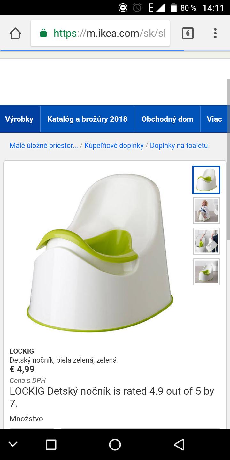Tap the Android recent apps square button
Image resolution: width=230 pixels, height=460 pixels.
click(x=51, y=444)
